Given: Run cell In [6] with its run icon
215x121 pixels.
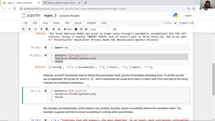Looking at the screenshot, I should tap(45, 120).
